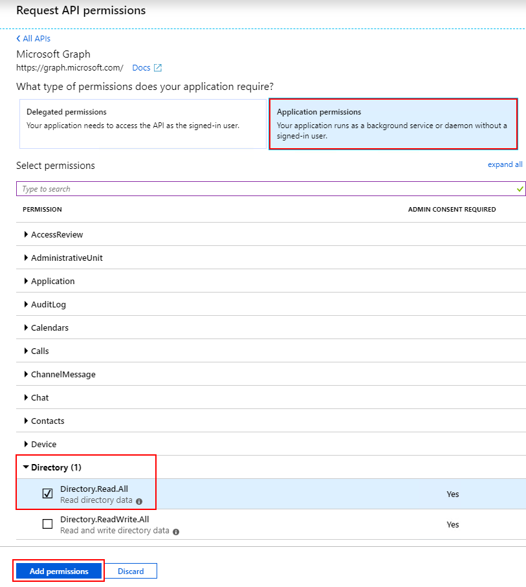Click the Discard button
This screenshot has height=587, width=526.
pyautogui.click(x=131, y=571)
